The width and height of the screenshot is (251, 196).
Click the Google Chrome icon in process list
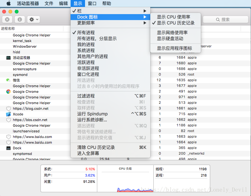pos(8,92)
